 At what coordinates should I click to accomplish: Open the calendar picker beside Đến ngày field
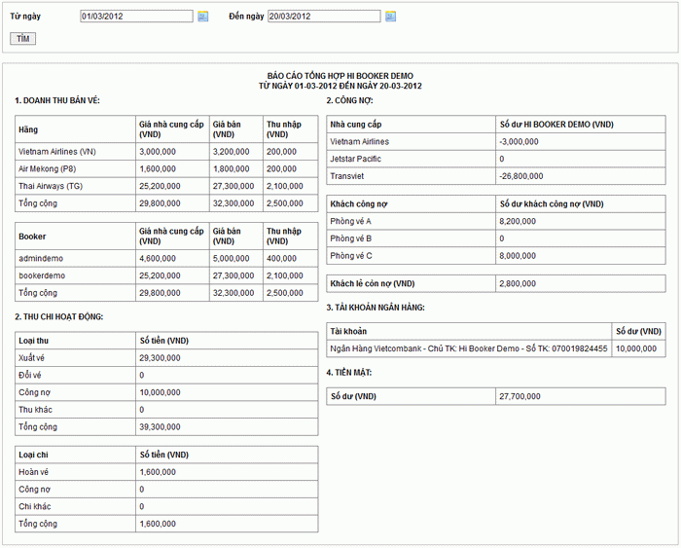390,17
